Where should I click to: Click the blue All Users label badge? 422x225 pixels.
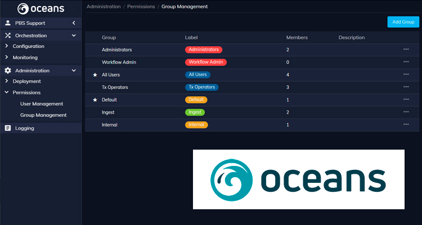pos(198,75)
